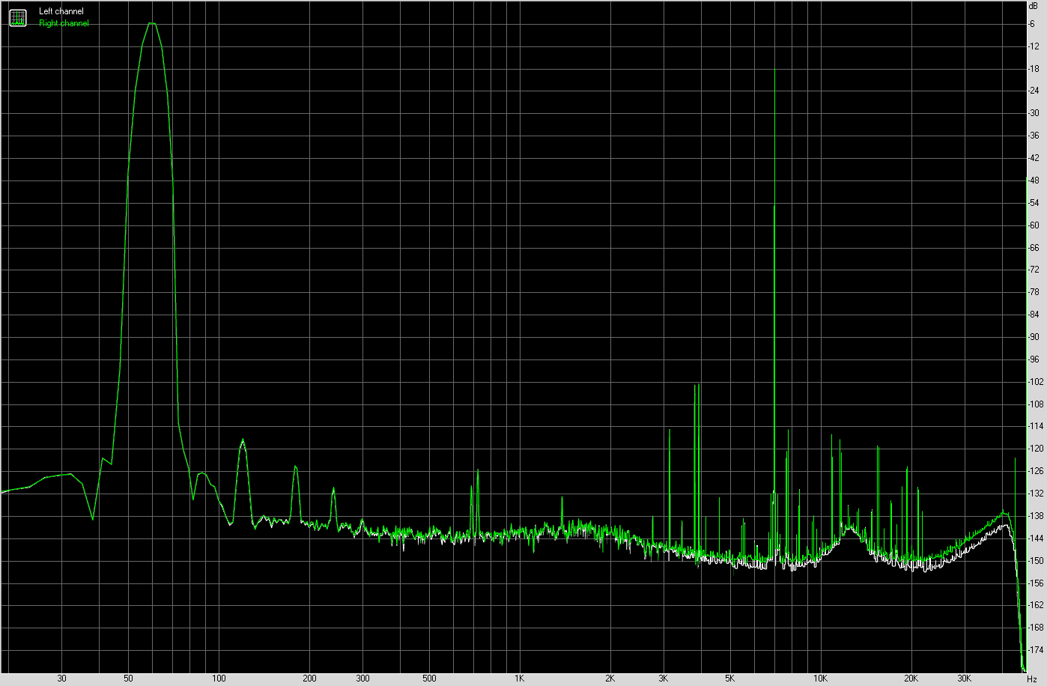The height and width of the screenshot is (686, 1047).
Task: Click the 50 frequency axis label
Action: 129,679
